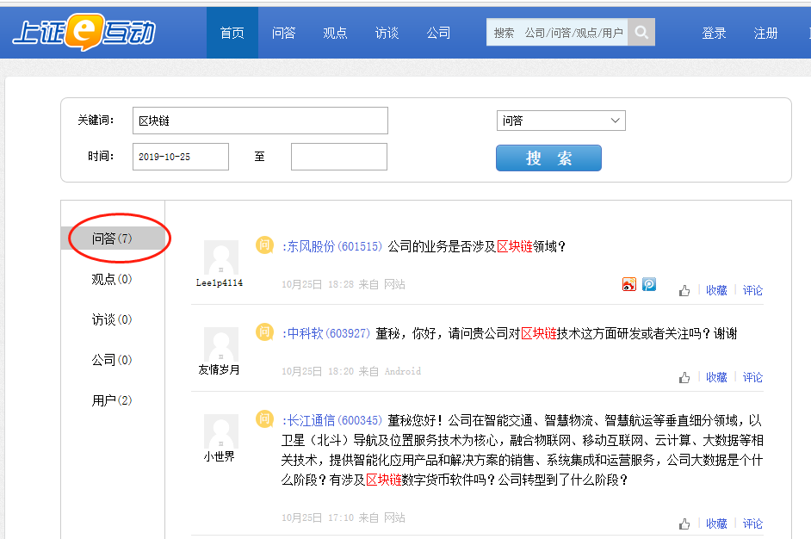
Task: Click thumbs-up under the 长江通信 question
Action: (x=684, y=523)
